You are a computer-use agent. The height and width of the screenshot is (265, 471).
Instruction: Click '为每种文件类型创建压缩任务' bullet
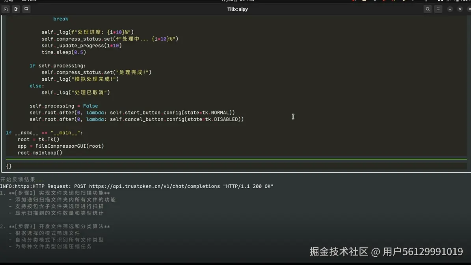click(x=53, y=246)
